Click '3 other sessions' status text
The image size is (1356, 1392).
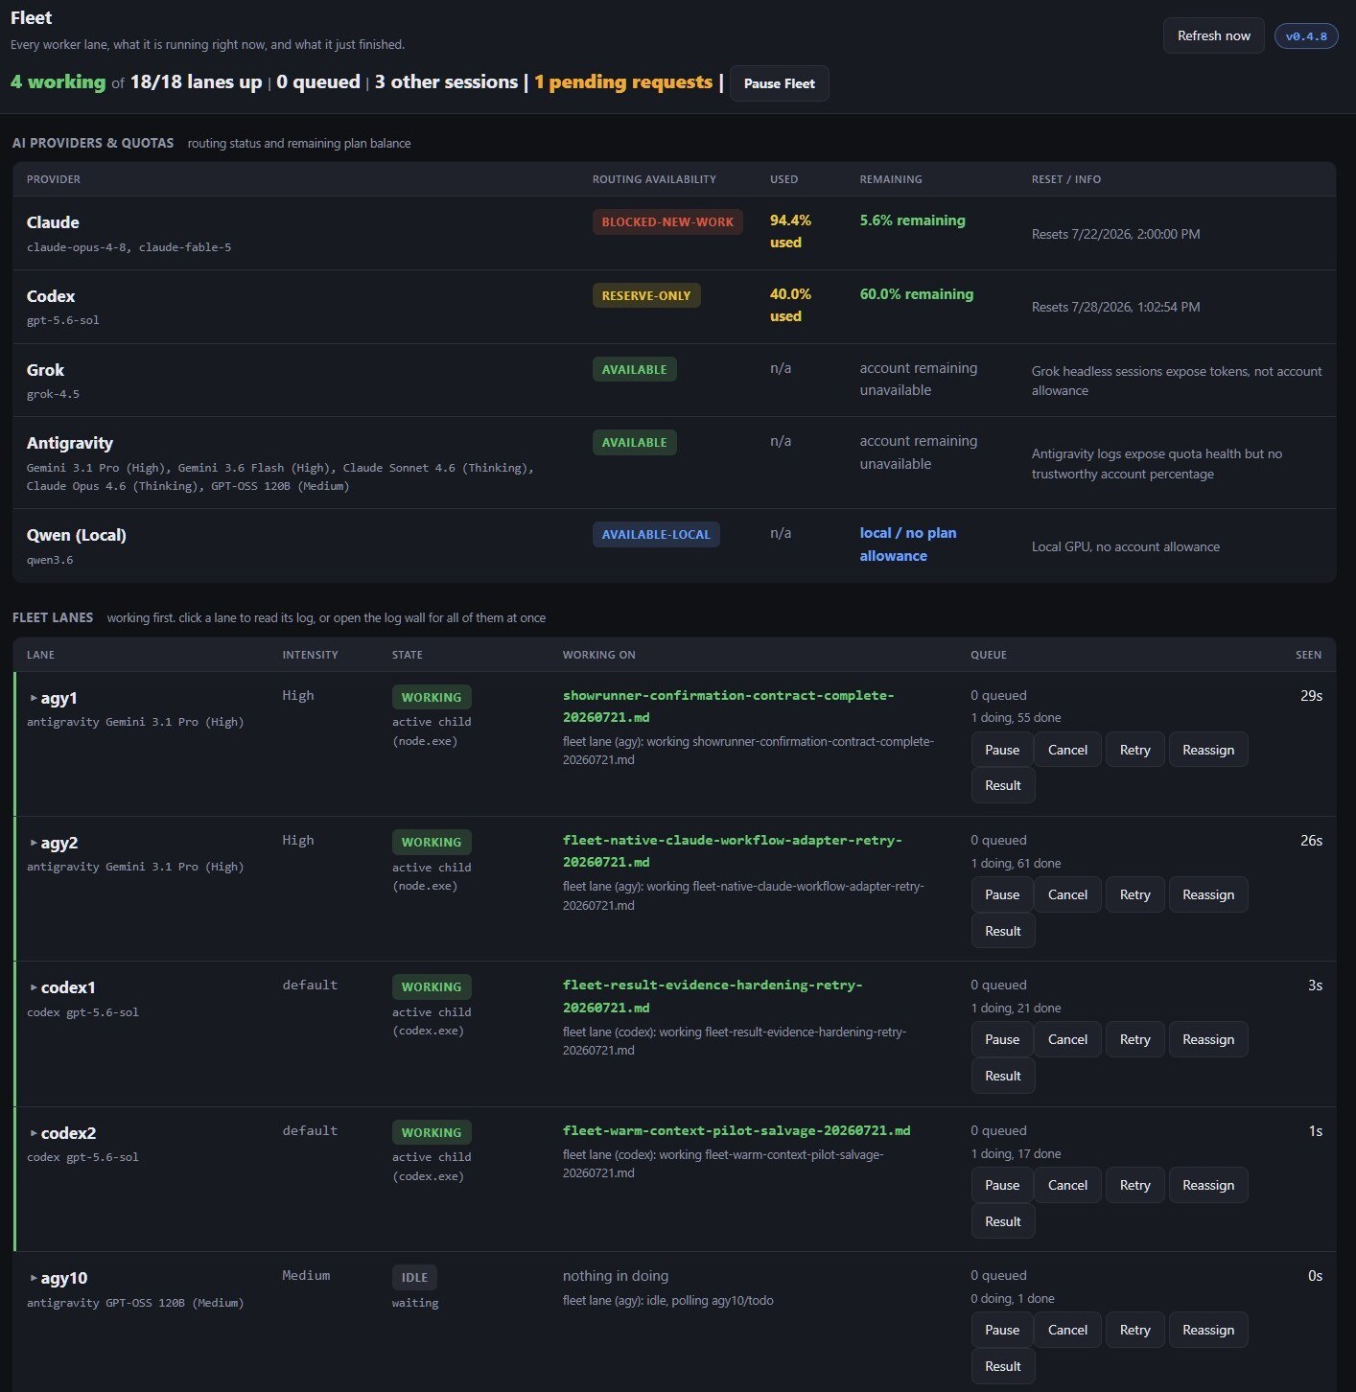[446, 82]
